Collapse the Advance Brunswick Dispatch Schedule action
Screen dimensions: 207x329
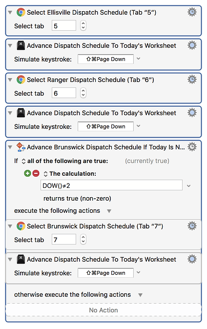click(x=10, y=147)
